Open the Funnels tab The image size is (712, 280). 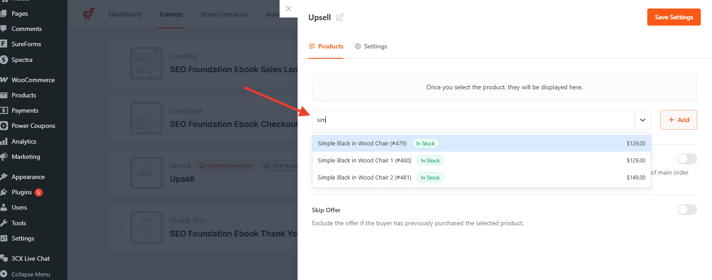pyautogui.click(x=171, y=14)
